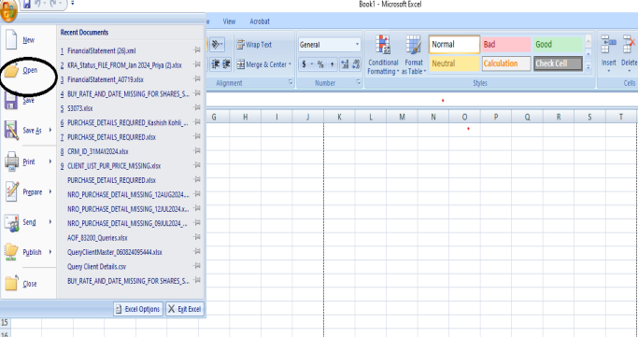
Task: Click the Increase Decimal icon
Action: (345, 64)
